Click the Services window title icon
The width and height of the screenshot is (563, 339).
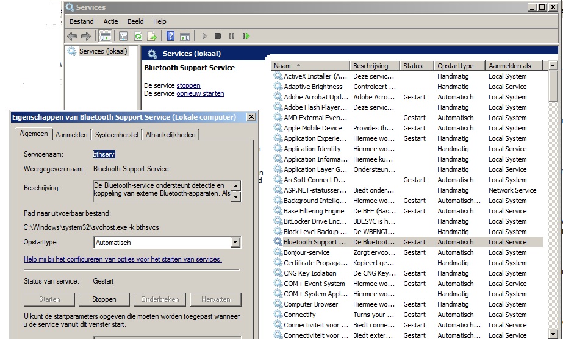coord(70,7)
